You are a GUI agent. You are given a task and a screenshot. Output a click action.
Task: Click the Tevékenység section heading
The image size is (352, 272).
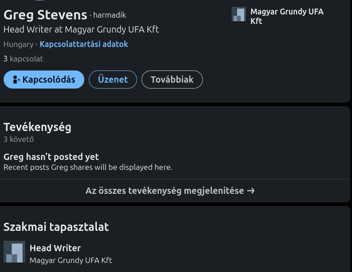(37, 127)
